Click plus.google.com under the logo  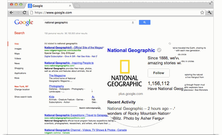click(x=131, y=94)
